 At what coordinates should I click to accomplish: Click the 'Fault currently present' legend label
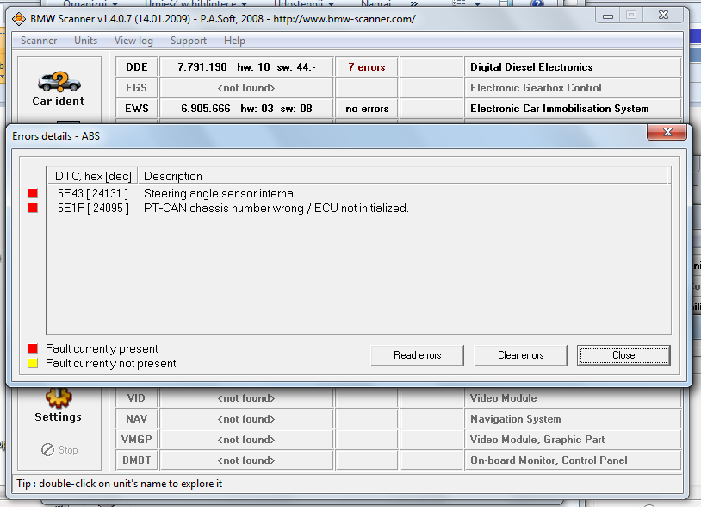coord(102,348)
